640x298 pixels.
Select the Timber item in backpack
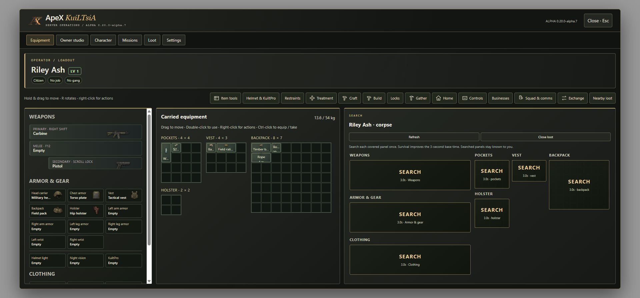[261, 148]
